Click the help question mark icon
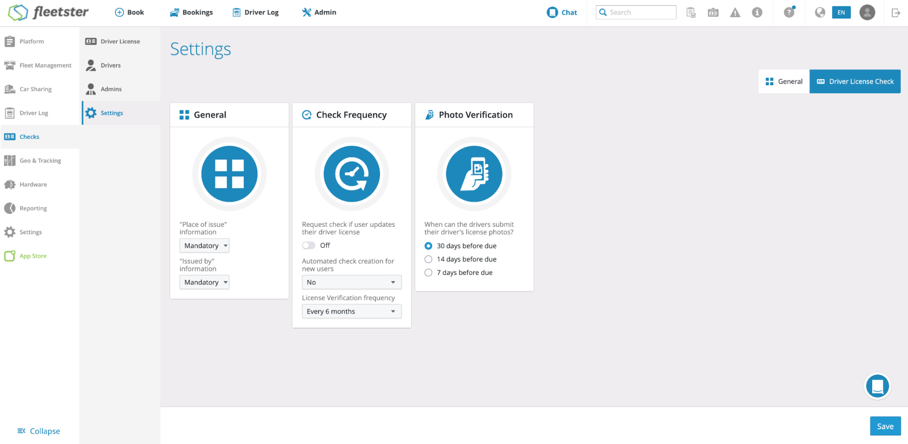The image size is (908, 444). pyautogui.click(x=789, y=12)
